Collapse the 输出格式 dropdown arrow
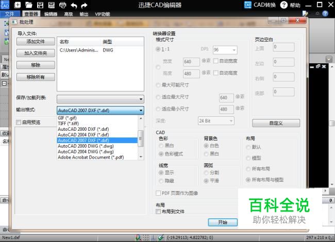This screenshot has width=335, height=242. pos(141,110)
